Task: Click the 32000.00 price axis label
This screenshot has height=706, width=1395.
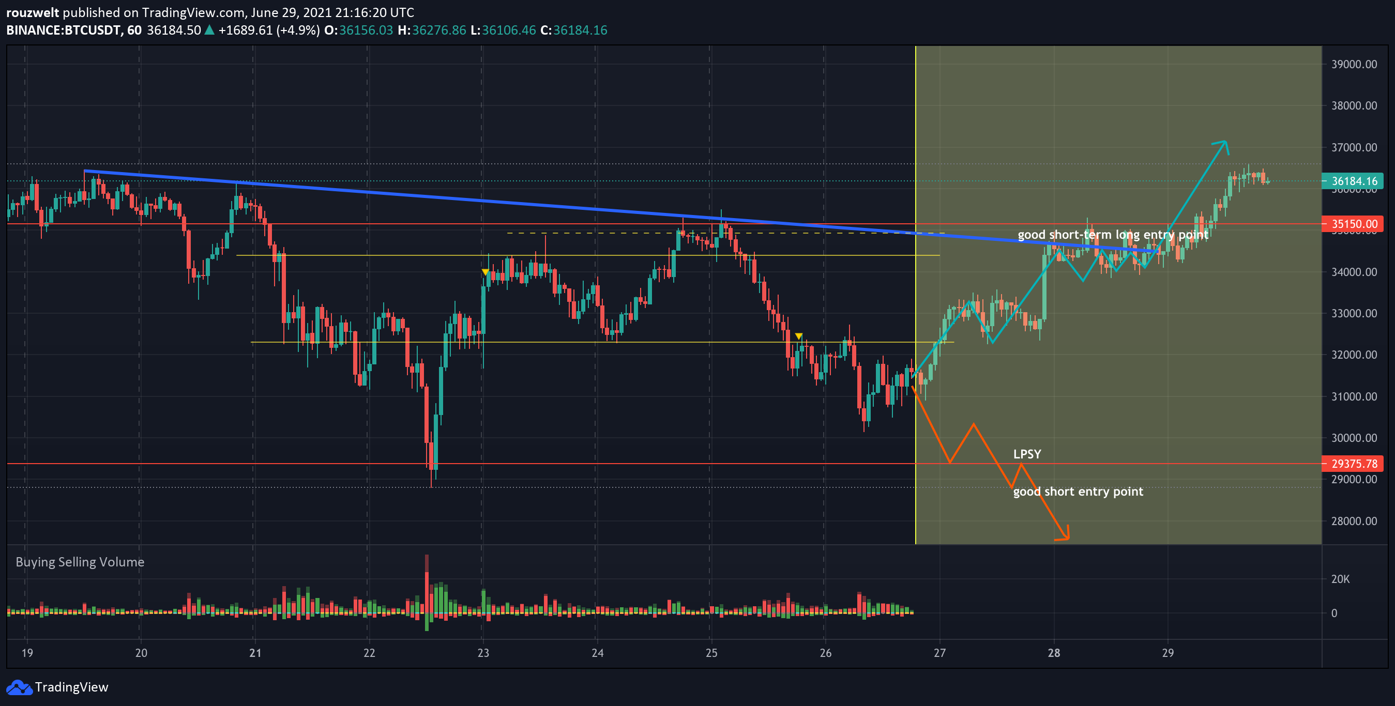Action: [x=1354, y=355]
